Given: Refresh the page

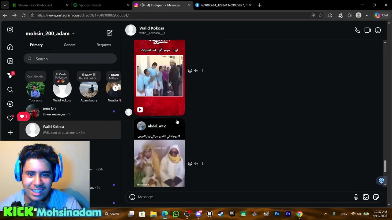Looking at the screenshot, I should coord(24,15).
